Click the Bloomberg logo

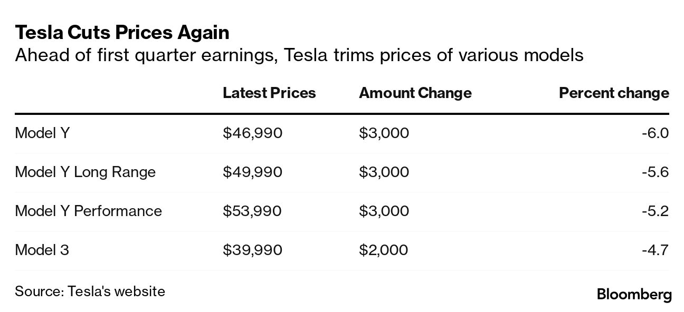point(634,294)
